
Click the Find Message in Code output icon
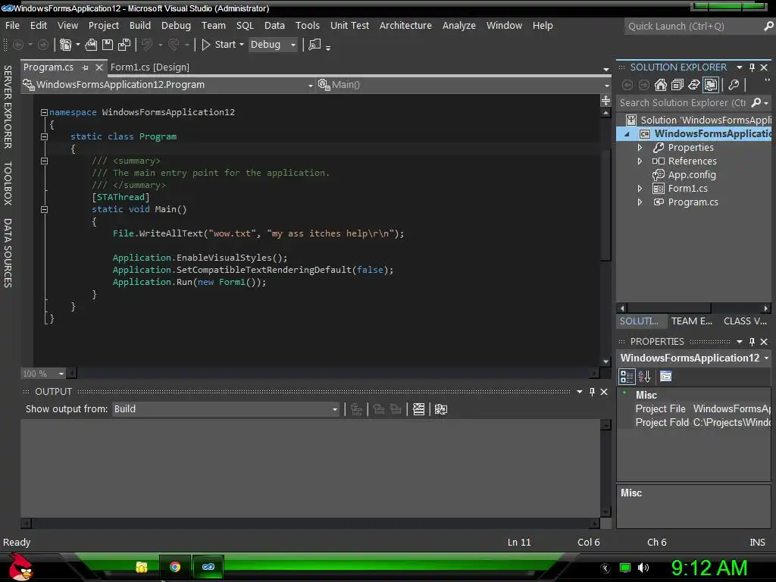click(356, 409)
